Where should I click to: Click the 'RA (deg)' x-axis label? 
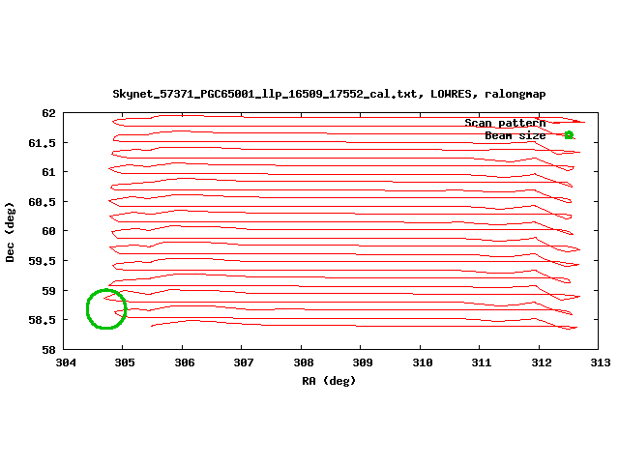(329, 381)
